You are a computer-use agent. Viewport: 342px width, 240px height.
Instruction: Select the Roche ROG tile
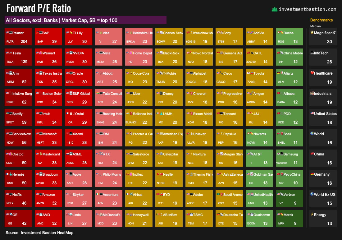290,37
